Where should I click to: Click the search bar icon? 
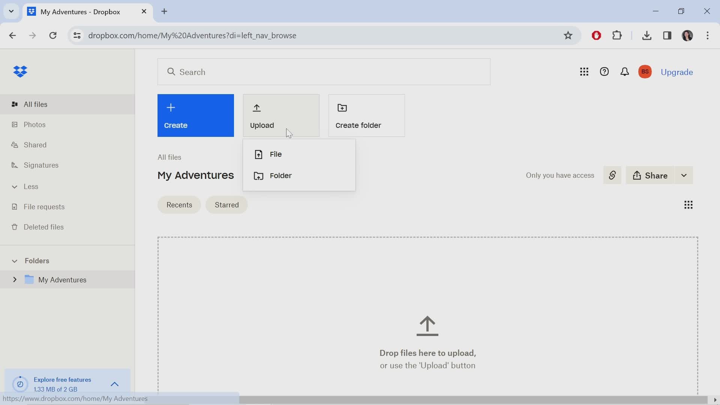pos(172,72)
